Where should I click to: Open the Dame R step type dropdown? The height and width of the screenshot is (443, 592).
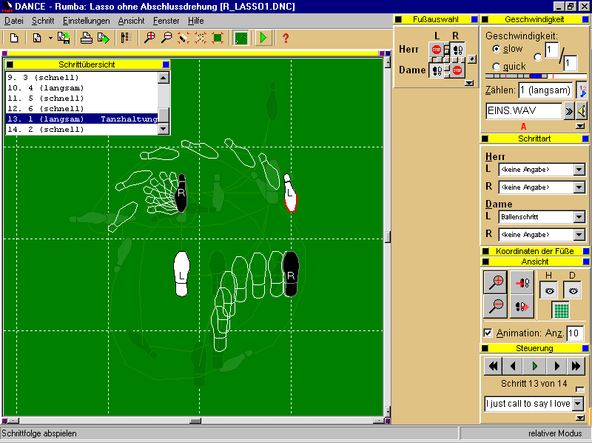579,235
